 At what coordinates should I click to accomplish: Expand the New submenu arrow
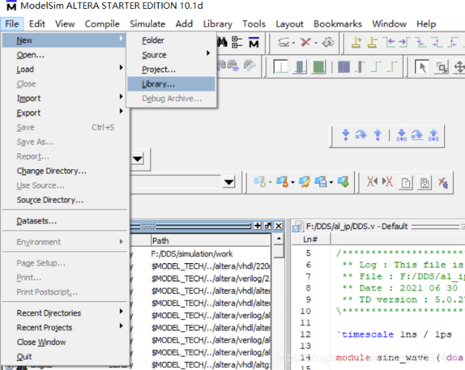pos(121,38)
